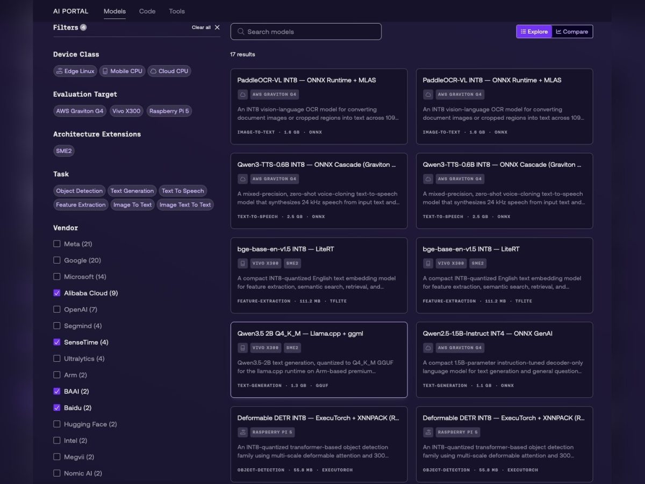Open the Qwen3.5 2B Q4_K_M model card
The height and width of the screenshot is (484, 645).
click(x=319, y=360)
